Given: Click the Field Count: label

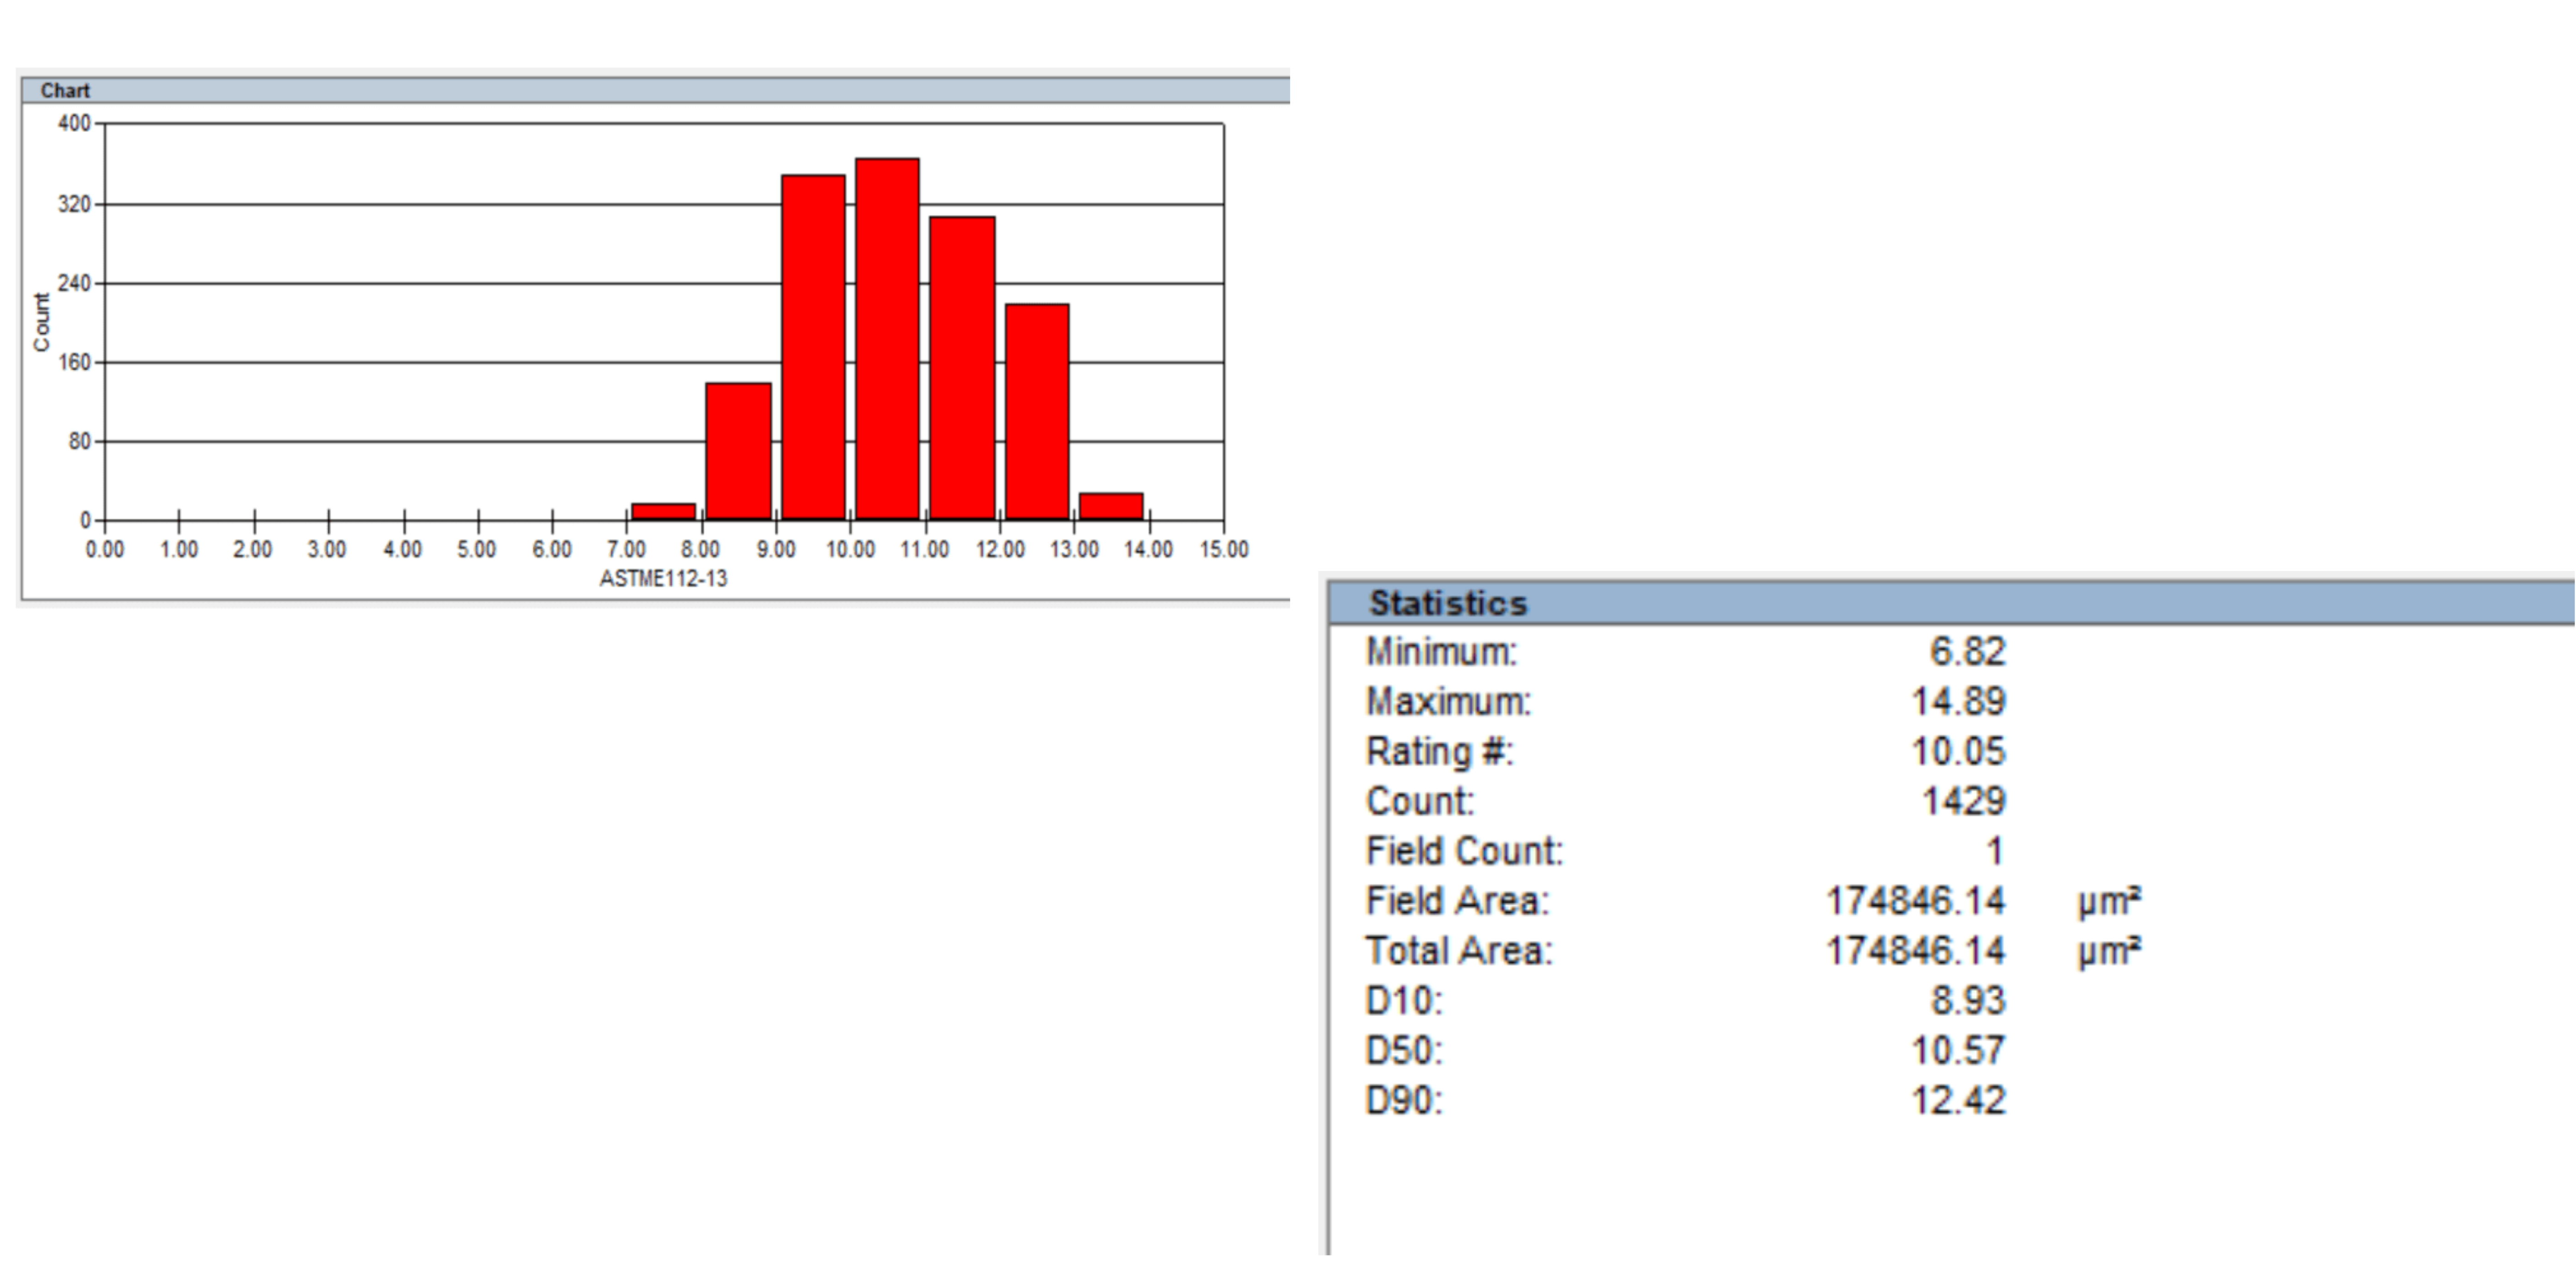Looking at the screenshot, I should click(1465, 852).
